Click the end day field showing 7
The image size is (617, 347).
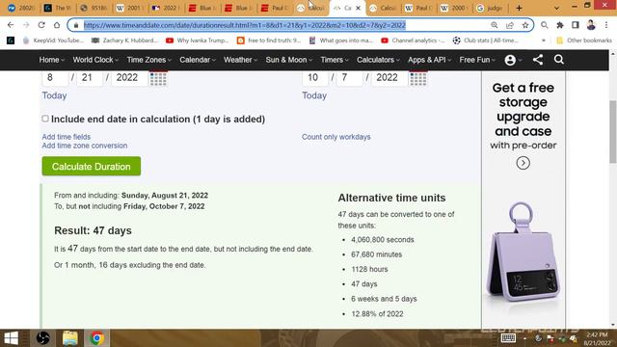click(x=349, y=77)
